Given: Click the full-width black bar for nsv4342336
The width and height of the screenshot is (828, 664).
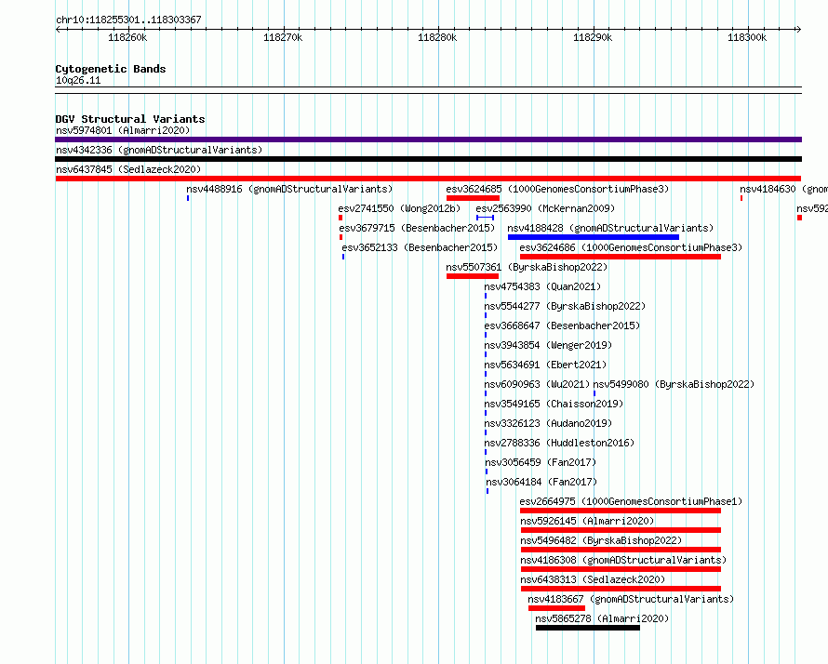Looking at the screenshot, I should [428, 159].
